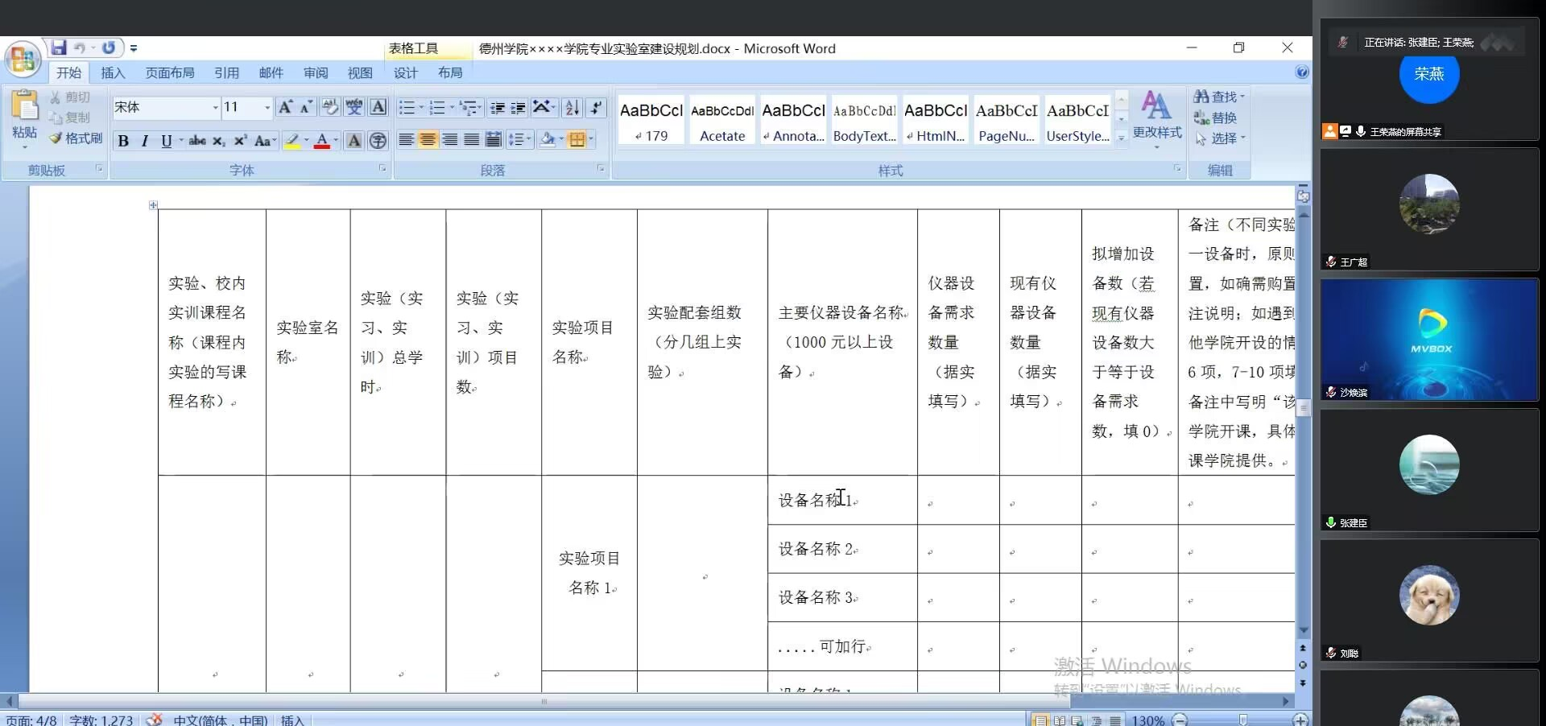Toggle center alignment
Viewport: 1546px width, 726px height.
point(428,140)
